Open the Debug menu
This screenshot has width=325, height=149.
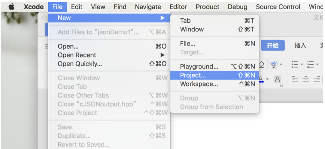(237, 7)
